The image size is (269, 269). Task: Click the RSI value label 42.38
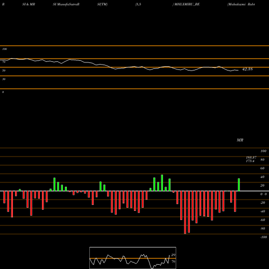tap(247, 69)
